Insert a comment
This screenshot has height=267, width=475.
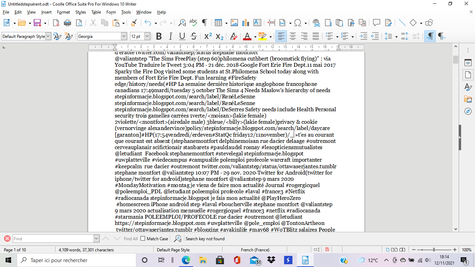[376, 23]
